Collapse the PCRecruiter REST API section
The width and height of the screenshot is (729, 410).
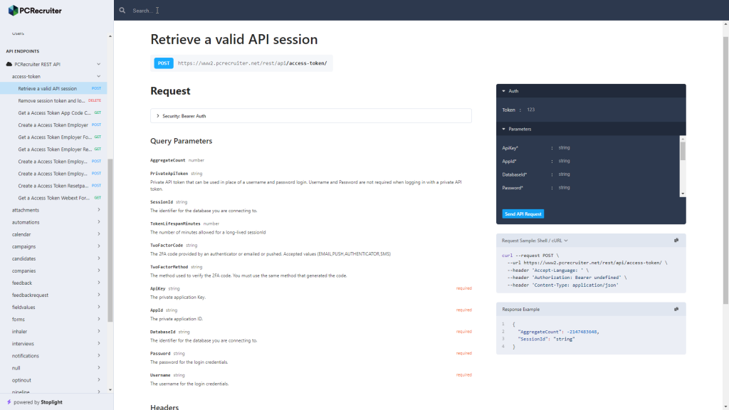pos(100,63)
